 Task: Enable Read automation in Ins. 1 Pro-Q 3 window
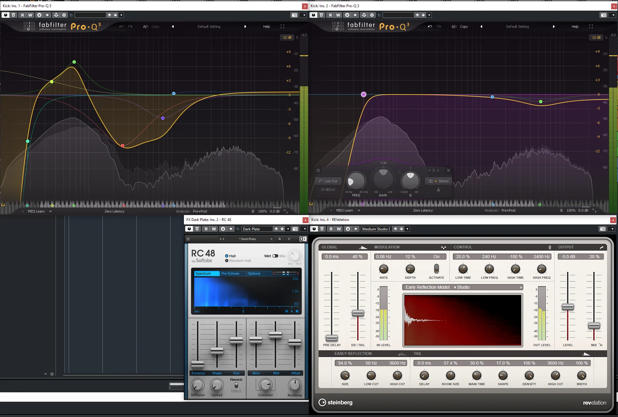22,15
